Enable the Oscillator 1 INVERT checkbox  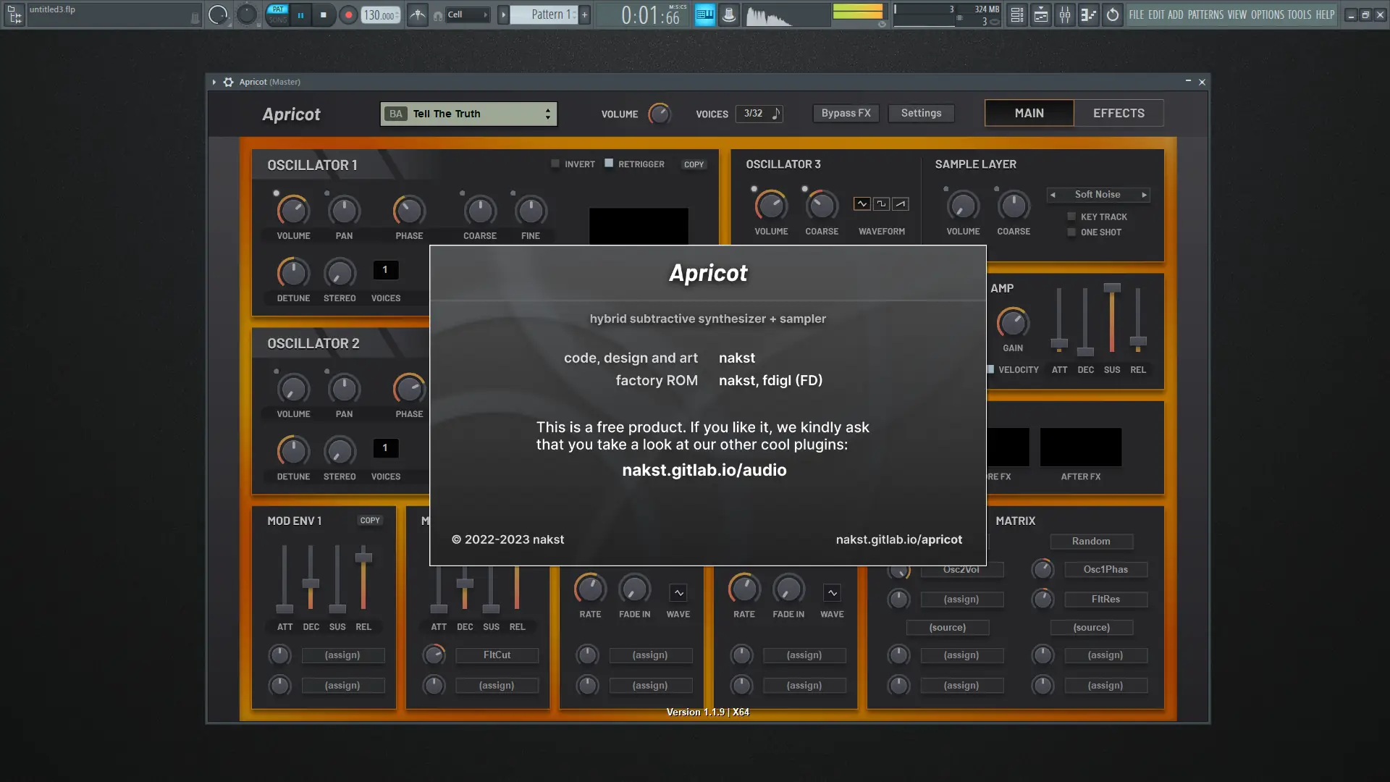[x=555, y=164]
